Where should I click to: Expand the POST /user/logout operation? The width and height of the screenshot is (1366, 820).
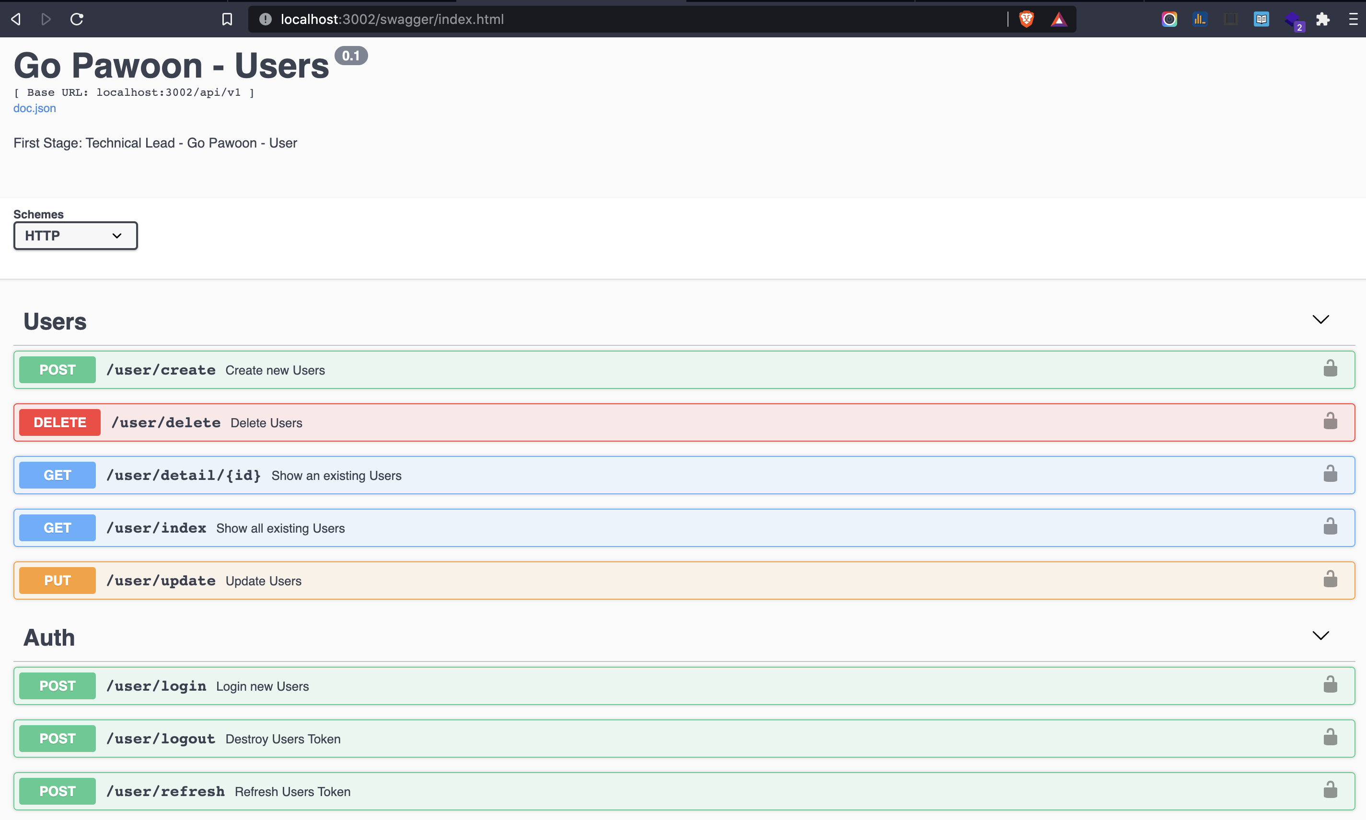pyautogui.click(x=663, y=738)
